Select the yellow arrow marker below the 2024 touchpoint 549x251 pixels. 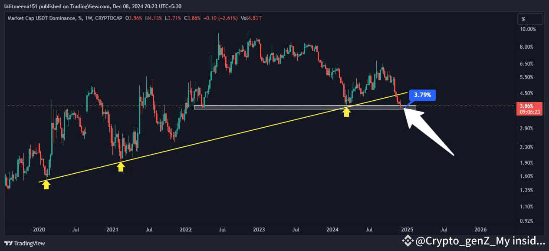pyautogui.click(x=346, y=113)
